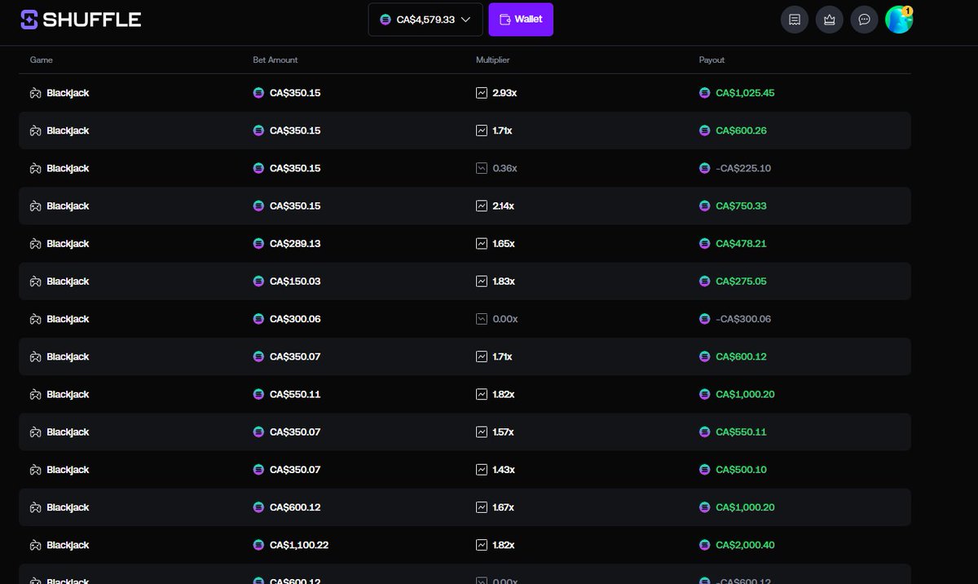Click coin icon beside CA$1,100.22 bet
The width and height of the screenshot is (978, 584).
[259, 545]
